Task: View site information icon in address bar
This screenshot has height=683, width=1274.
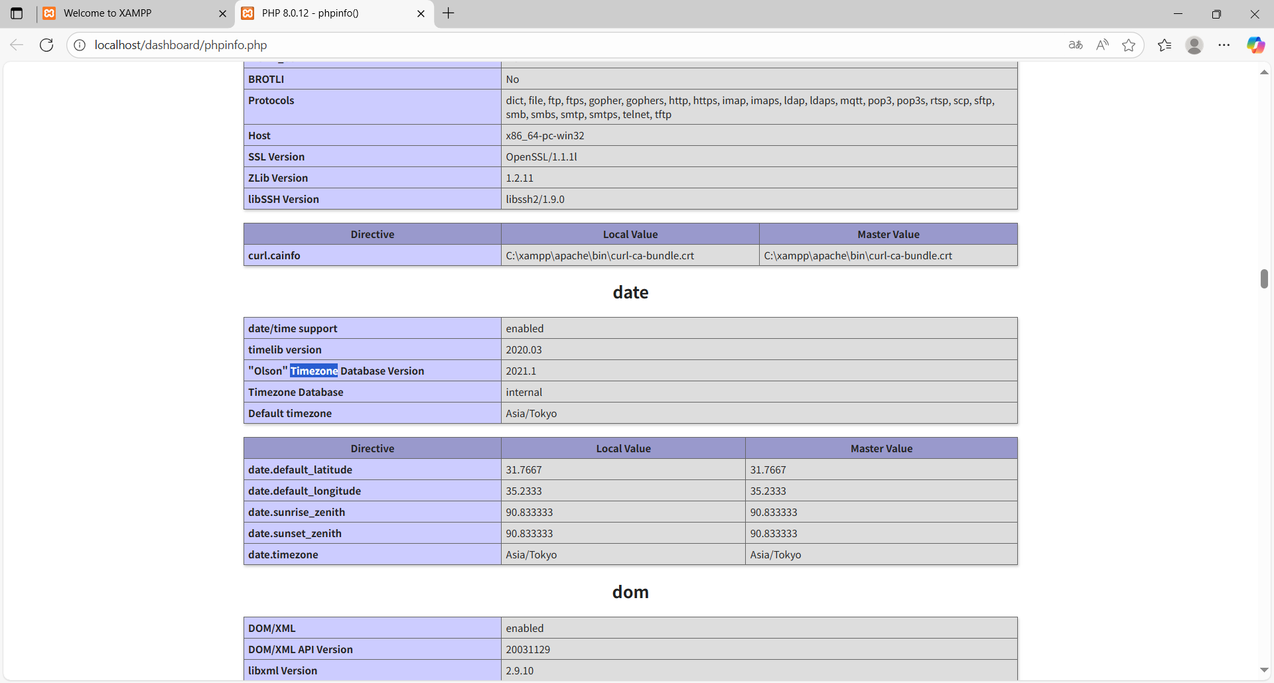Action: (x=80, y=45)
